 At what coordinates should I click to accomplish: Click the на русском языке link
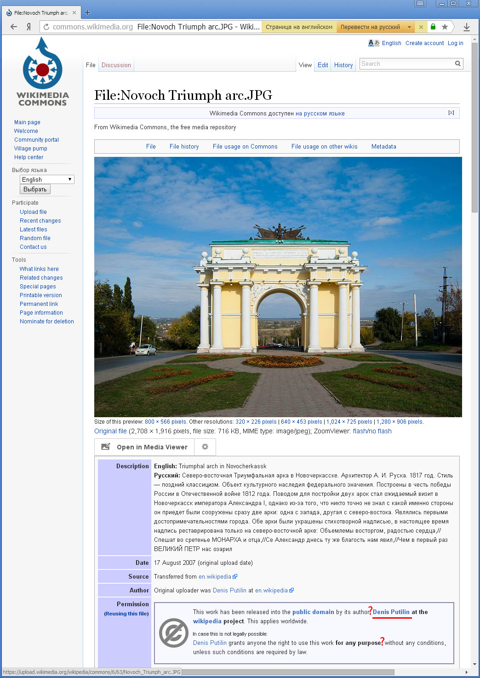(320, 113)
